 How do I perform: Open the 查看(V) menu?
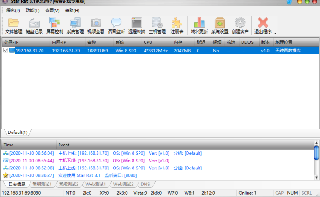point(52,11)
